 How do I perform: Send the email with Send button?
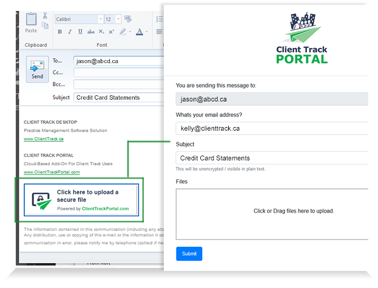(x=37, y=70)
